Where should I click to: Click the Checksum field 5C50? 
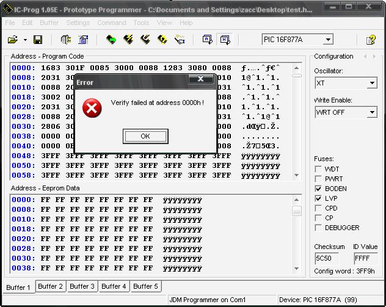327,258
